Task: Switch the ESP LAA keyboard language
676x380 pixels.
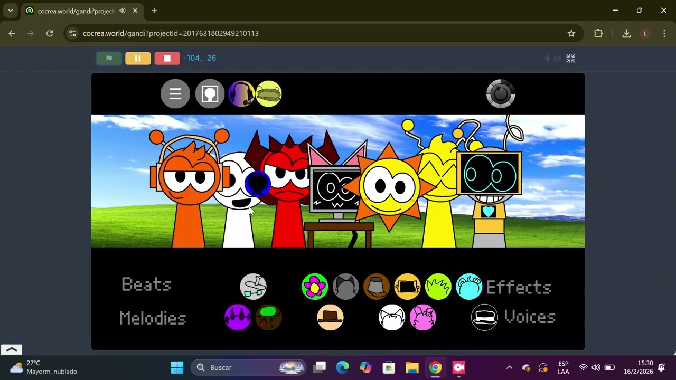Action: (564, 367)
